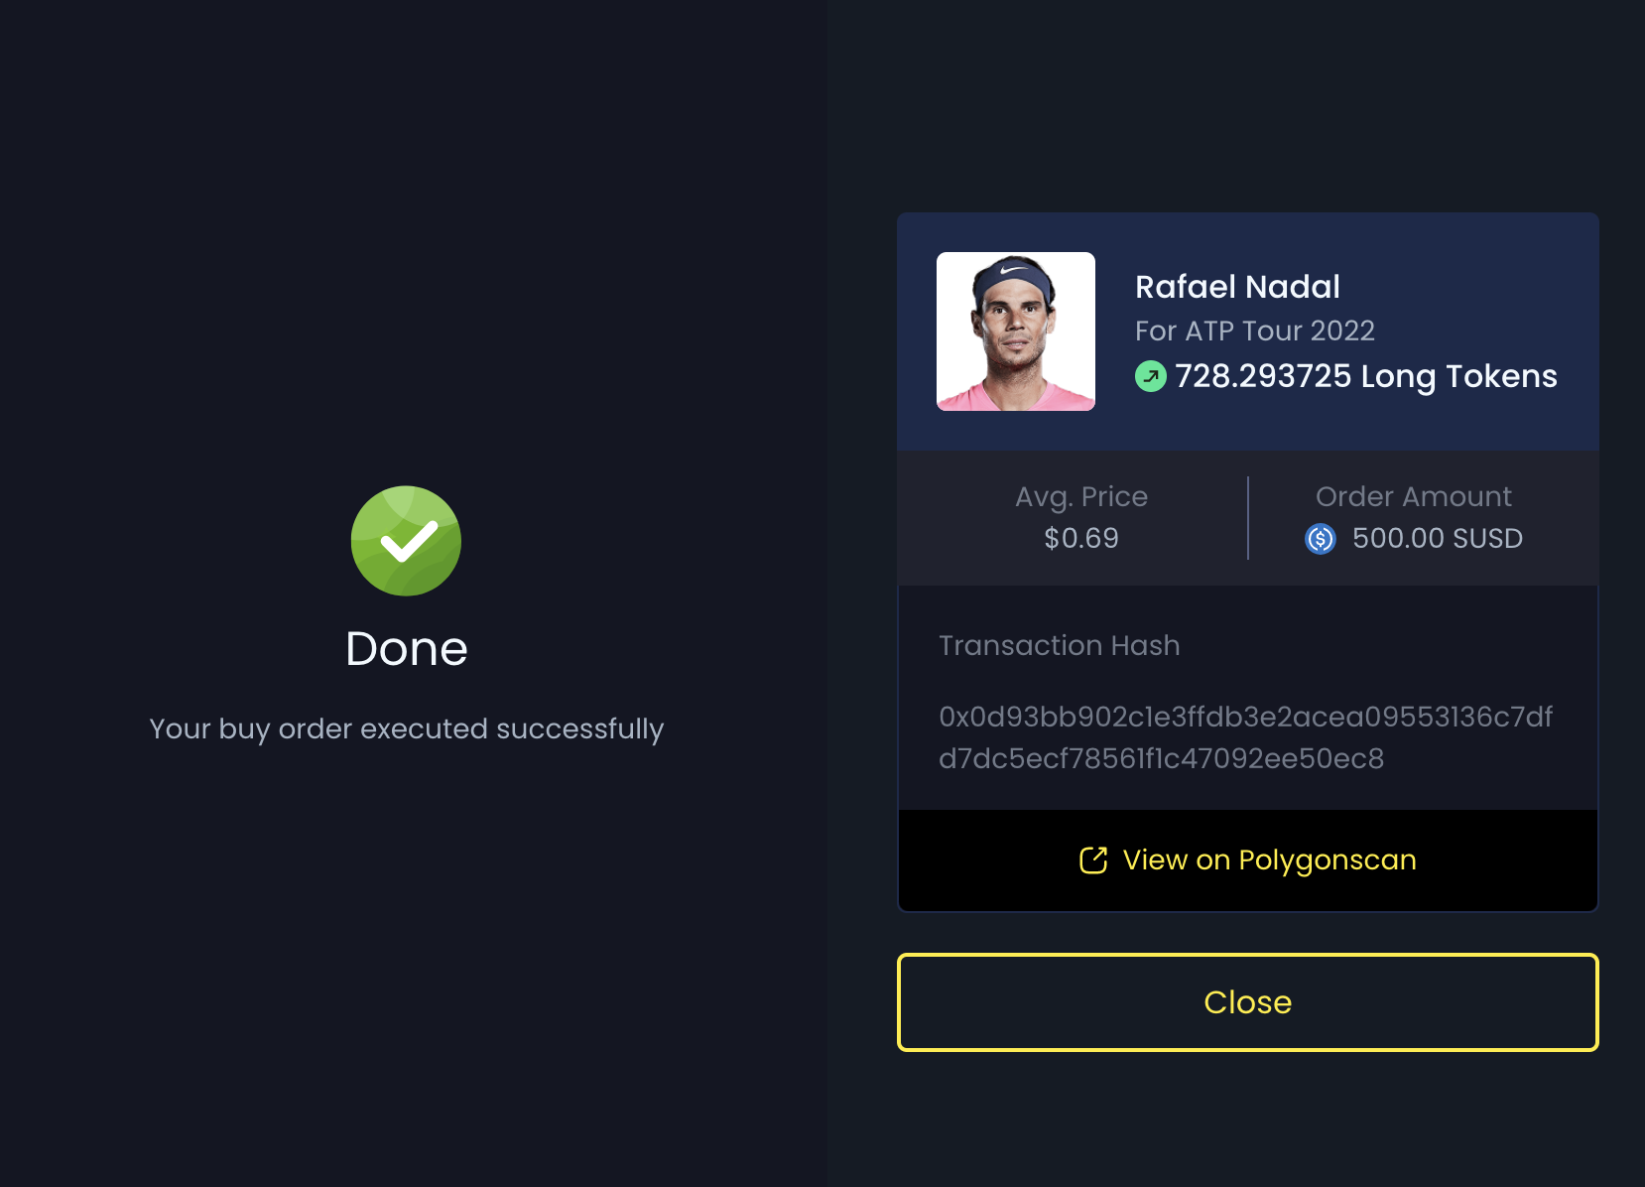The width and height of the screenshot is (1645, 1187).
Task: Click the Done heading
Action: 407,649
